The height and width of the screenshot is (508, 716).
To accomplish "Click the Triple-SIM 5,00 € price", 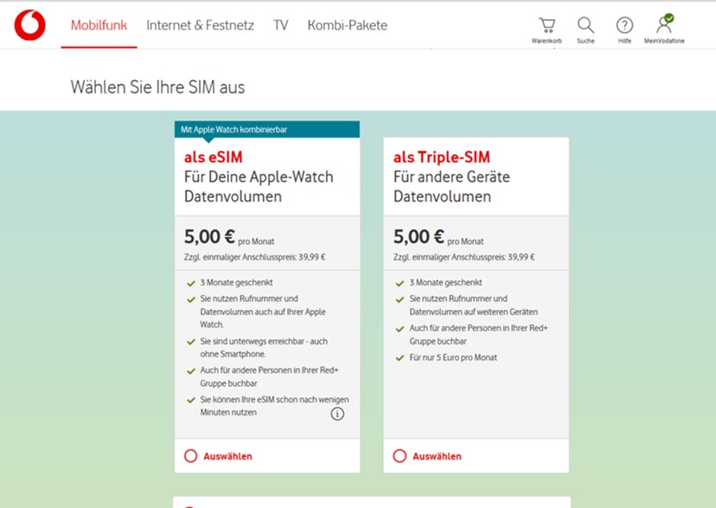I will coord(418,237).
